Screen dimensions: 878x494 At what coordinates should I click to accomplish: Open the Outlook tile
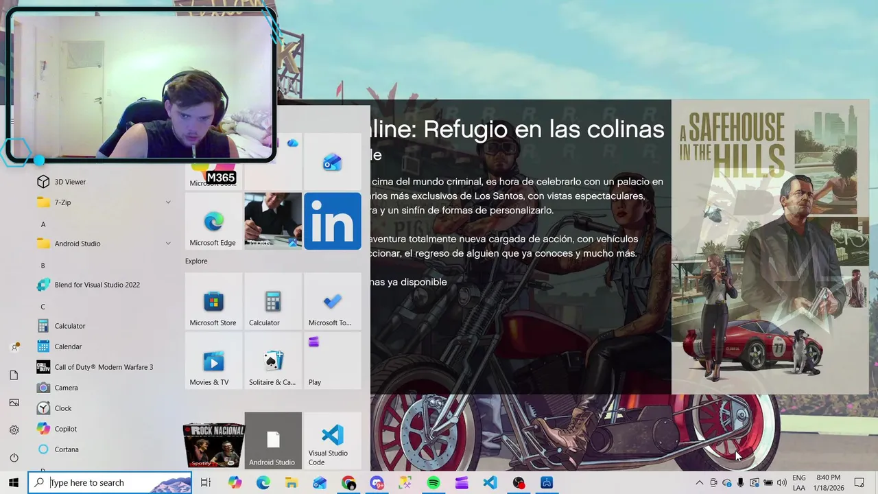(333, 162)
